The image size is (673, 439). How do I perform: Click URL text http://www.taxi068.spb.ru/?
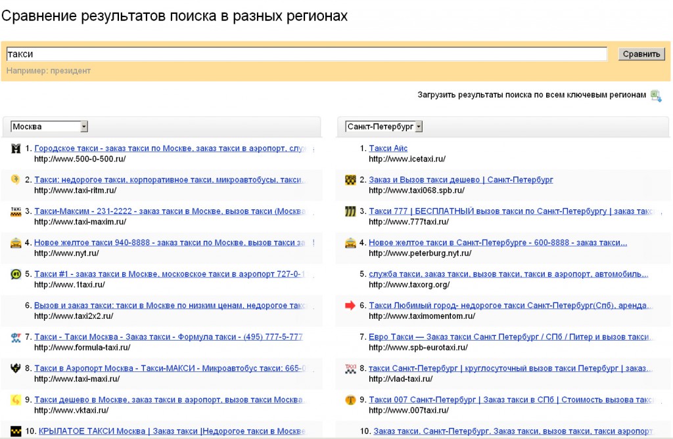click(x=417, y=190)
